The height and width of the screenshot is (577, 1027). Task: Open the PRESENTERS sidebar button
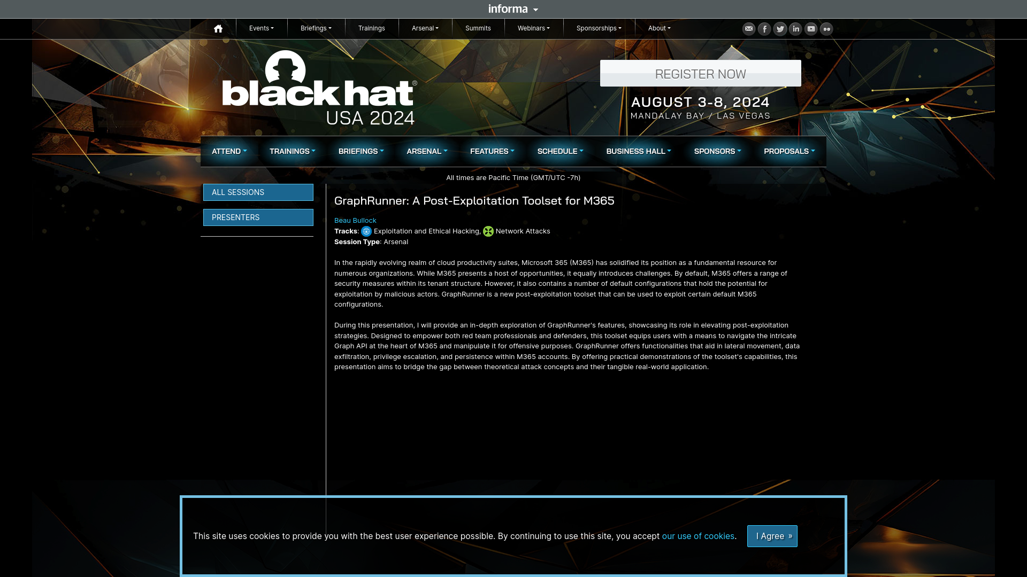pos(258,217)
